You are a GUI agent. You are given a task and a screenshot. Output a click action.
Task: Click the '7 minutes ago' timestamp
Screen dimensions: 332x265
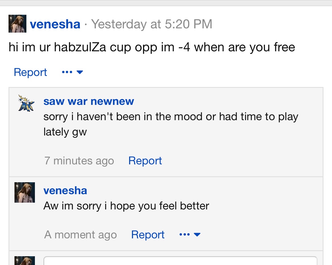click(79, 161)
